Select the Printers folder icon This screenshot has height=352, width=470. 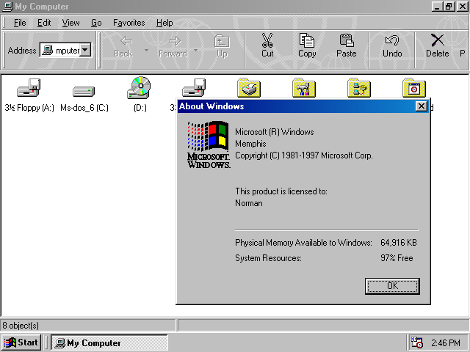[x=249, y=89]
